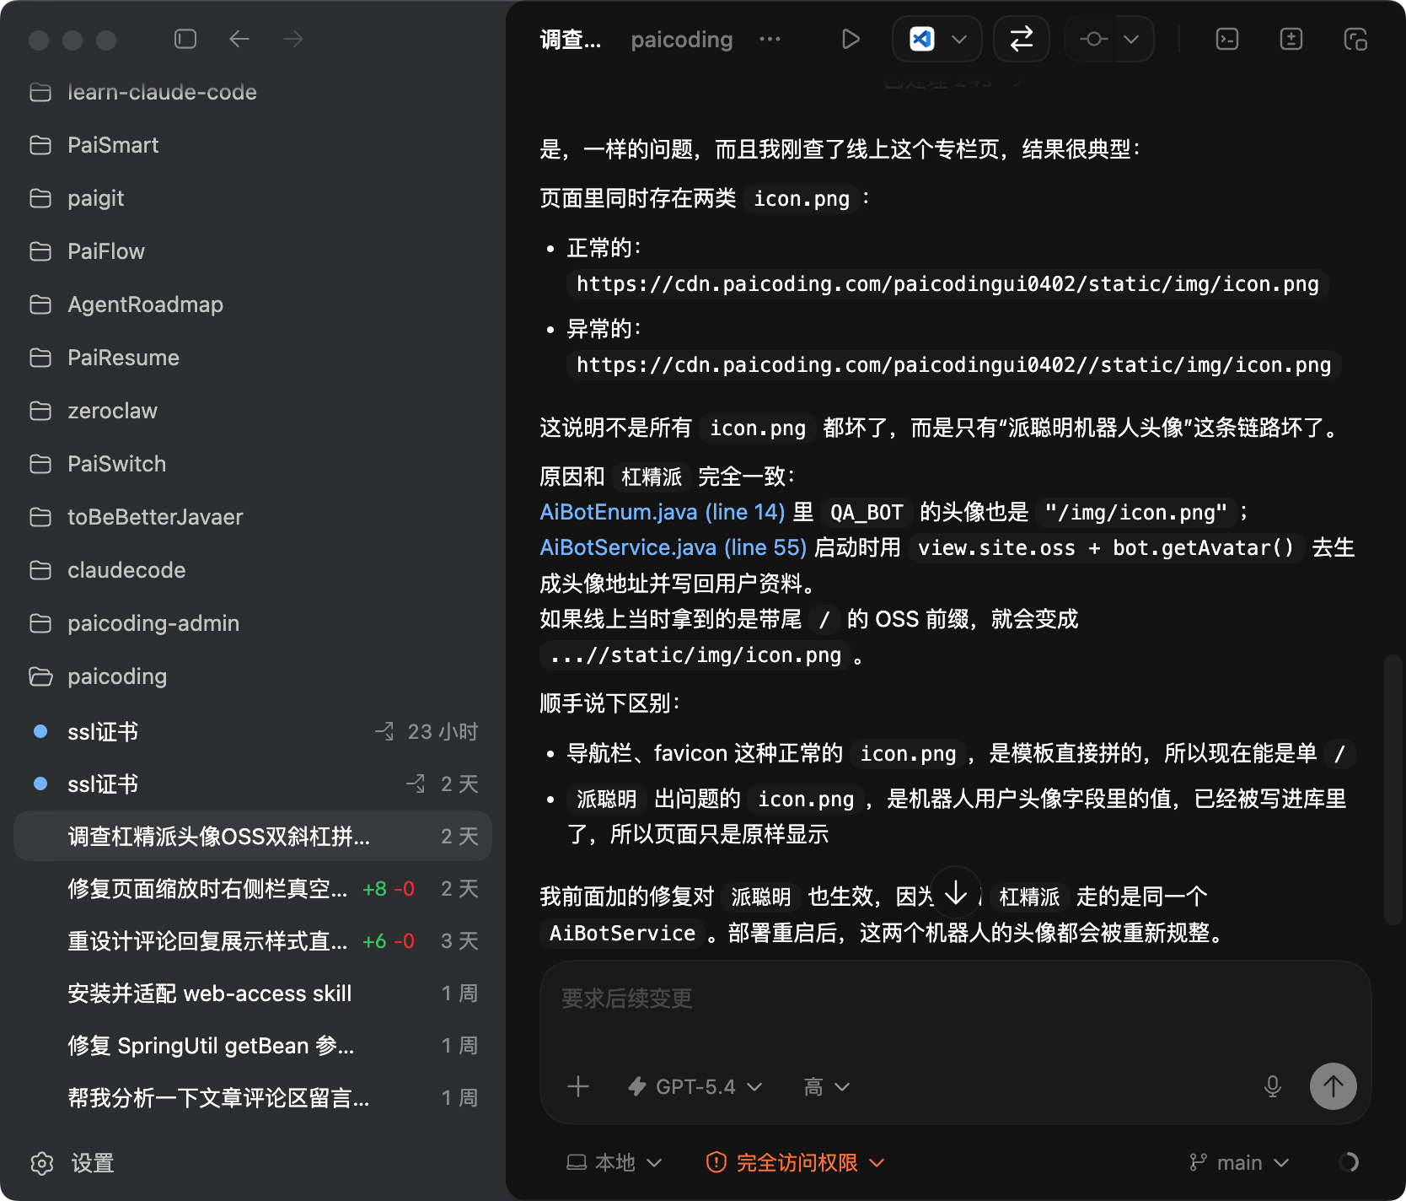Open the GPT-5.4 model dropdown
1406x1201 pixels.
pyautogui.click(x=695, y=1086)
